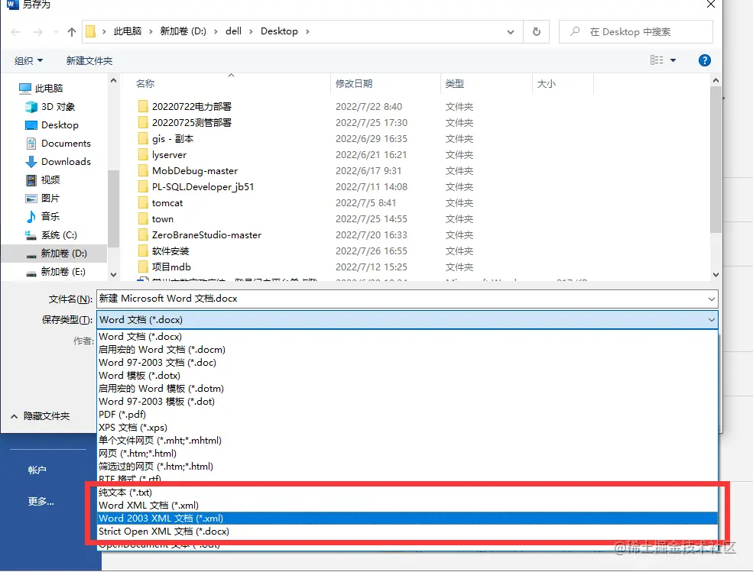The height and width of the screenshot is (572, 753).
Task: Click the 新加卷 (D:) breadcrumb
Action: (x=183, y=31)
